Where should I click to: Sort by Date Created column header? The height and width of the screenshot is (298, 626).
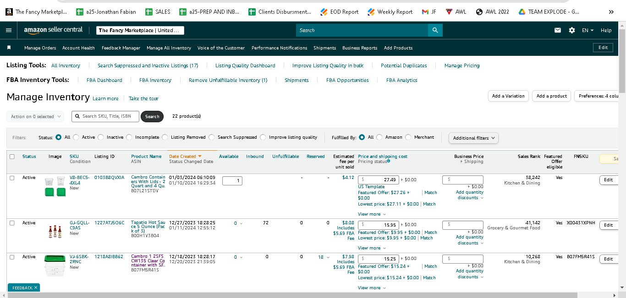pos(185,157)
